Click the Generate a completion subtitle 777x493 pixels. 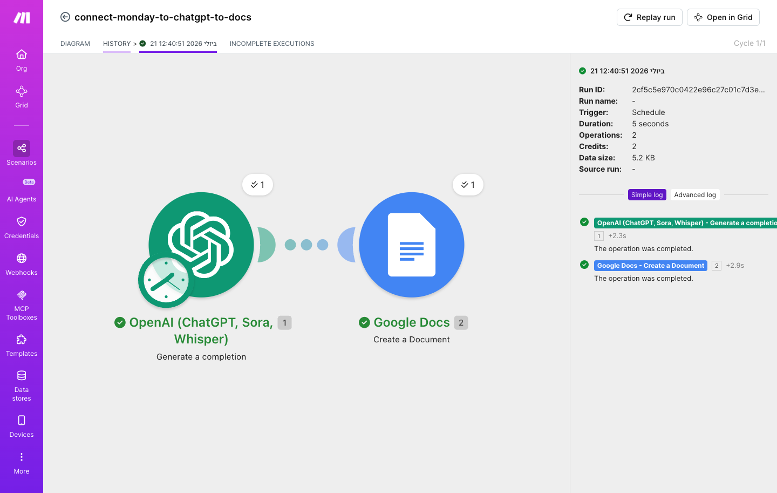coord(201,357)
